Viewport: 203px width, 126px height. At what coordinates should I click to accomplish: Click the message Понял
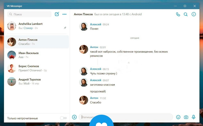(94, 29)
